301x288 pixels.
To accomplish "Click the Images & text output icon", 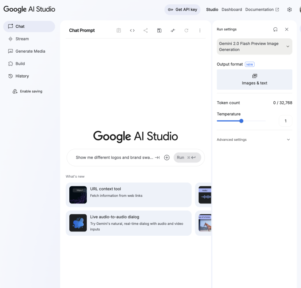I will (255, 76).
